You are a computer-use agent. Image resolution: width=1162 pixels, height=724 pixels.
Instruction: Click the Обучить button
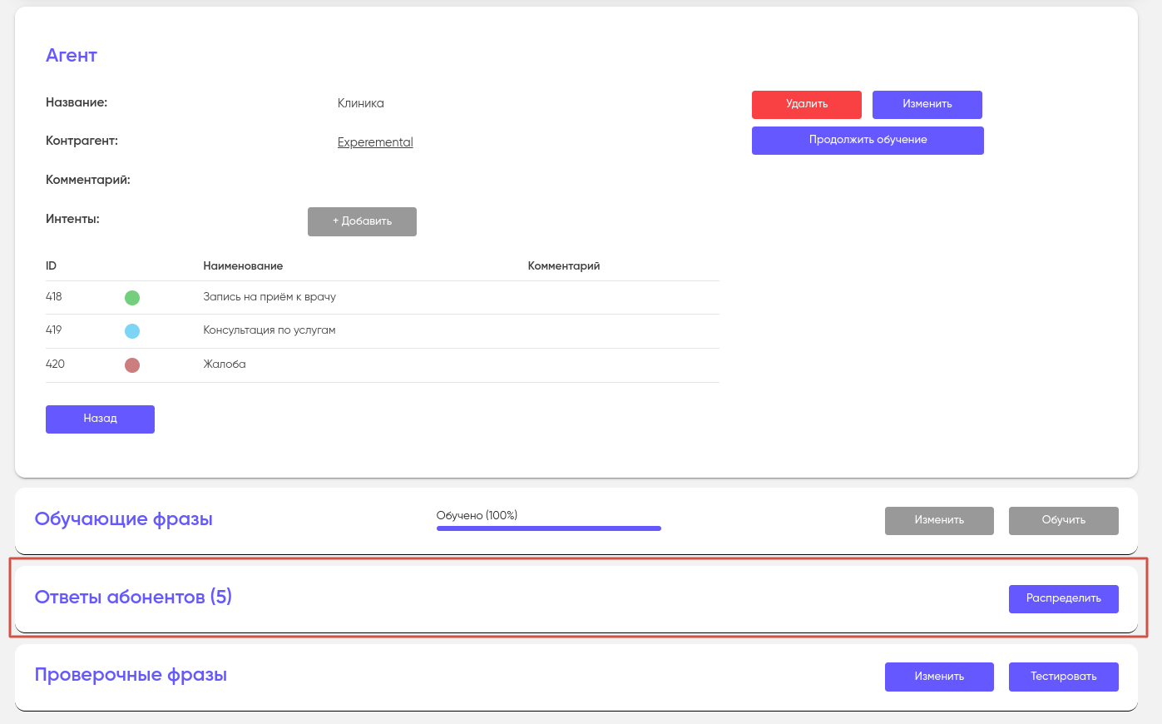1063,521
